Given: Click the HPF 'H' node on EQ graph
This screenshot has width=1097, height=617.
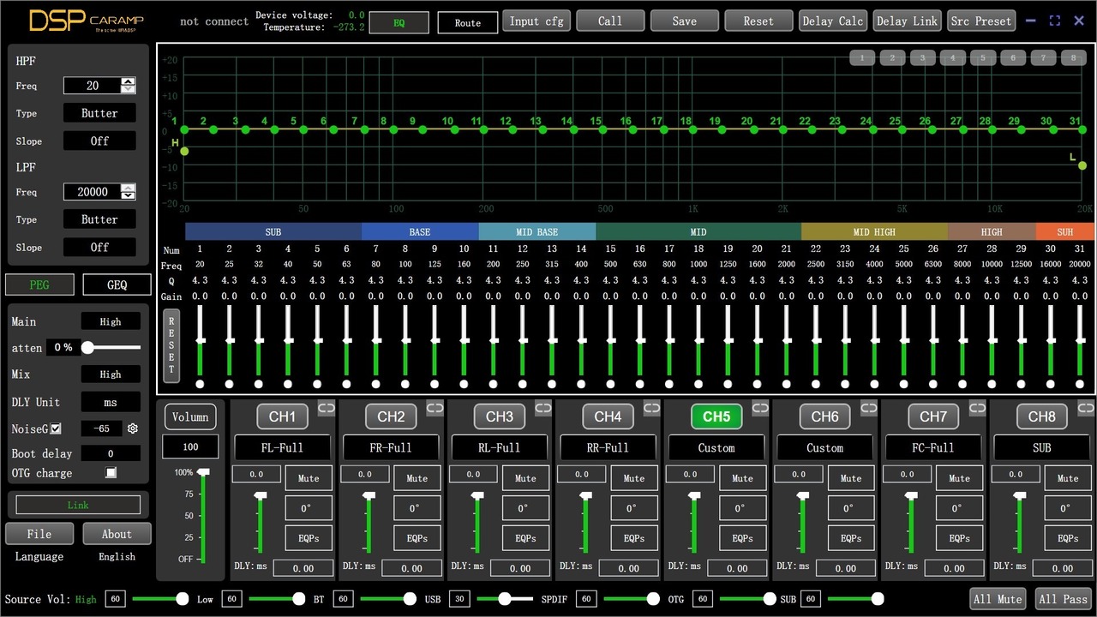Looking at the screenshot, I should coord(183,152).
